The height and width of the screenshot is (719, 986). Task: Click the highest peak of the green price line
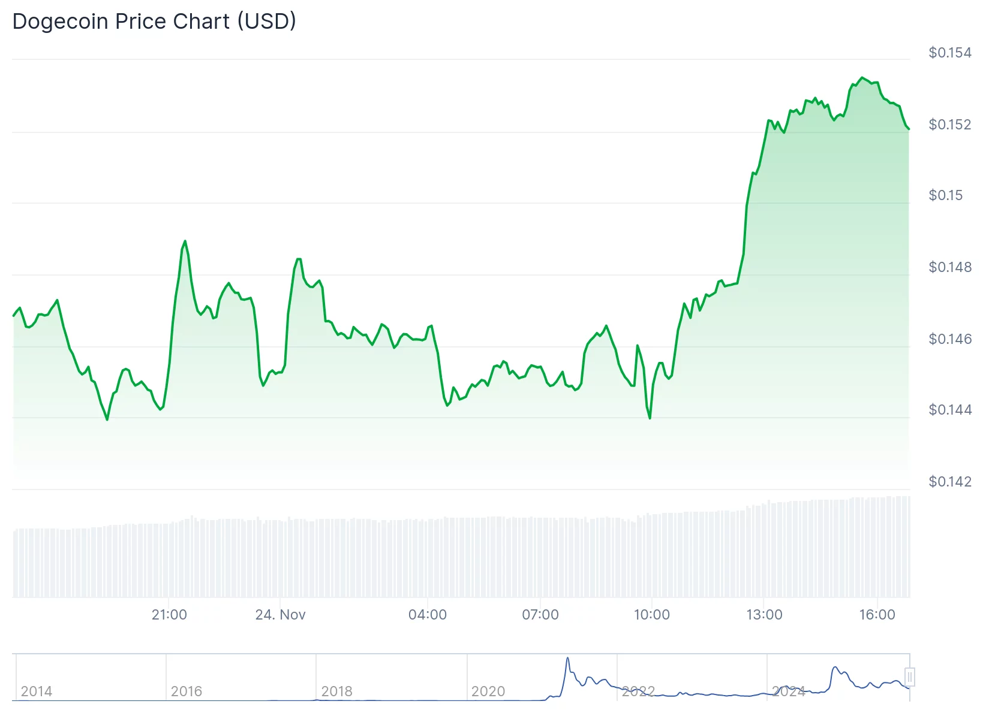(x=862, y=78)
